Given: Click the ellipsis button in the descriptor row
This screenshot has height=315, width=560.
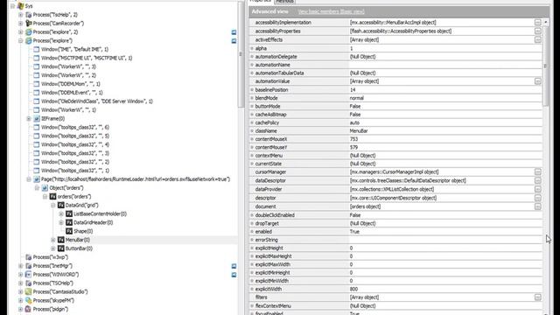Looking at the screenshot, I should point(538,198).
